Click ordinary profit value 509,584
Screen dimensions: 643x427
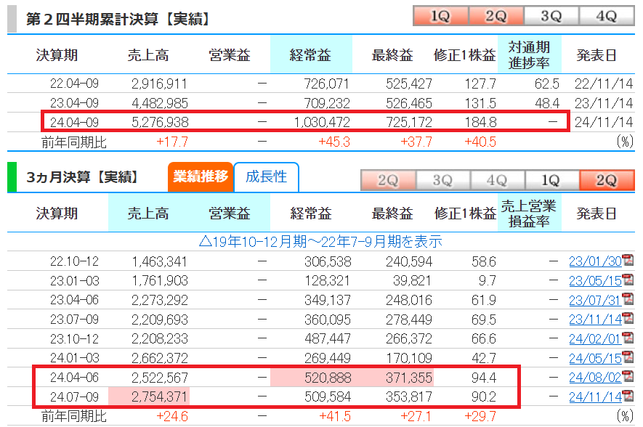(328, 396)
